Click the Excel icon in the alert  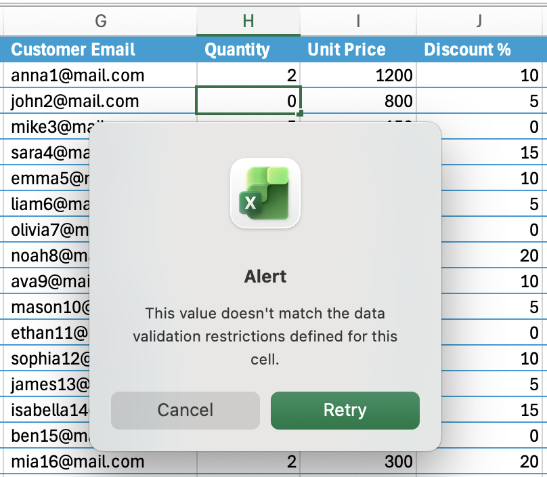tap(265, 194)
